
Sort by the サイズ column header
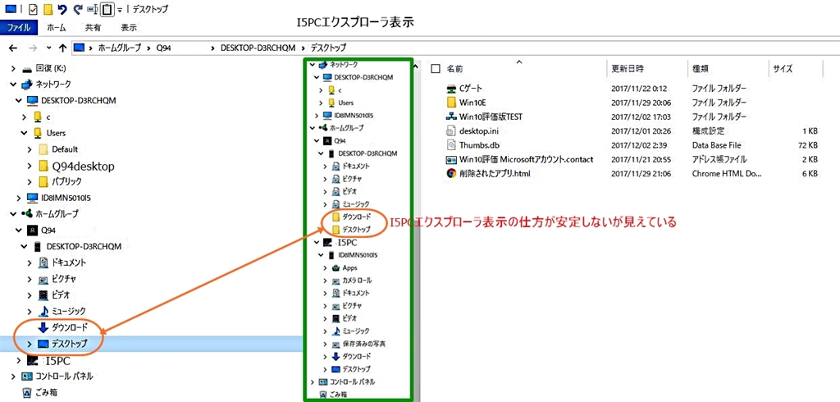tap(783, 69)
